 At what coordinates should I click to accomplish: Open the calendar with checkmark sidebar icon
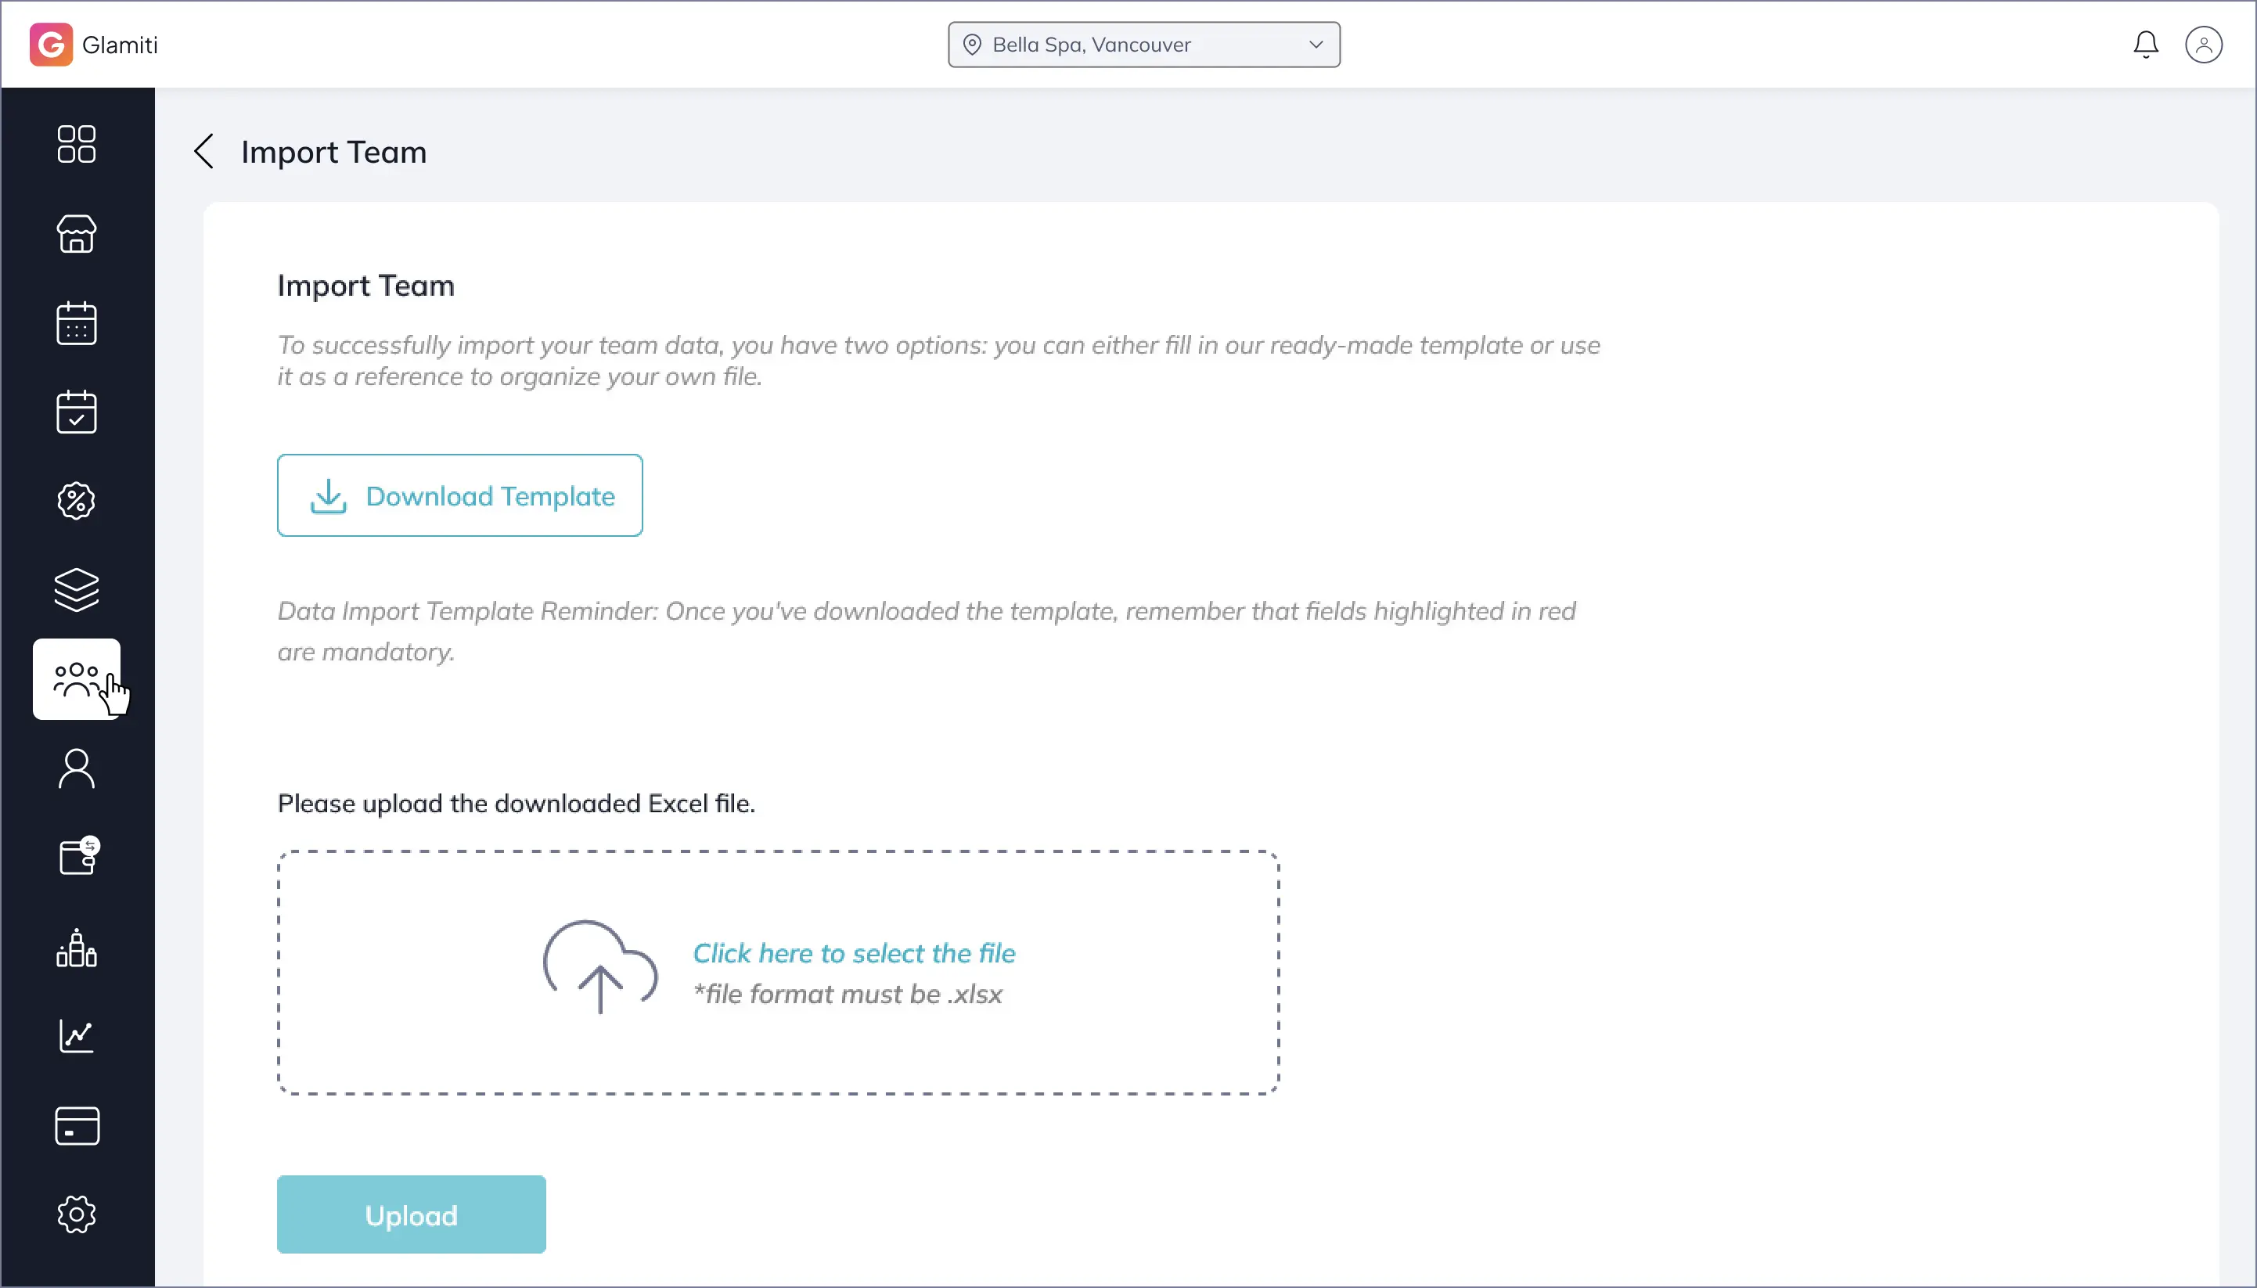[76, 412]
